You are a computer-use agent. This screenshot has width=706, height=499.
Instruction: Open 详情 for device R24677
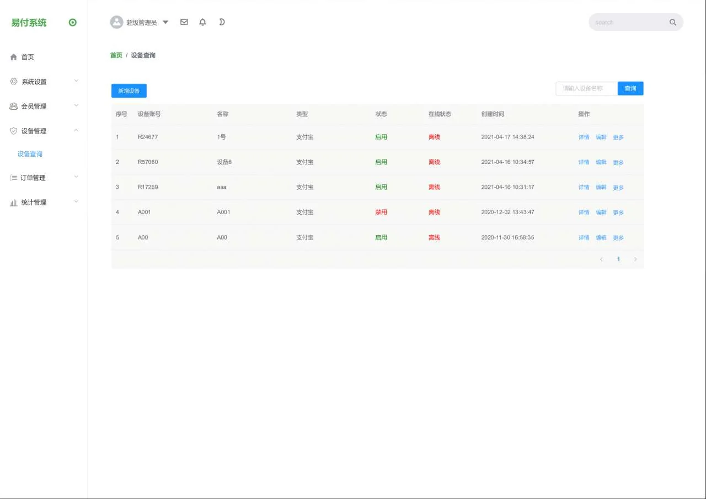[x=584, y=137]
